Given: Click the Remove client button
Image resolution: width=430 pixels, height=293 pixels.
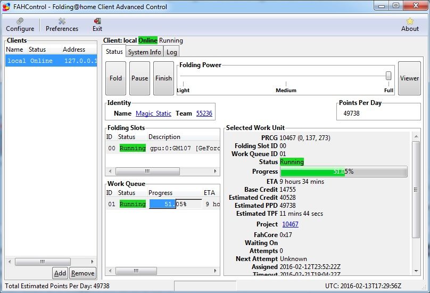Looking at the screenshot, I should [83, 273].
